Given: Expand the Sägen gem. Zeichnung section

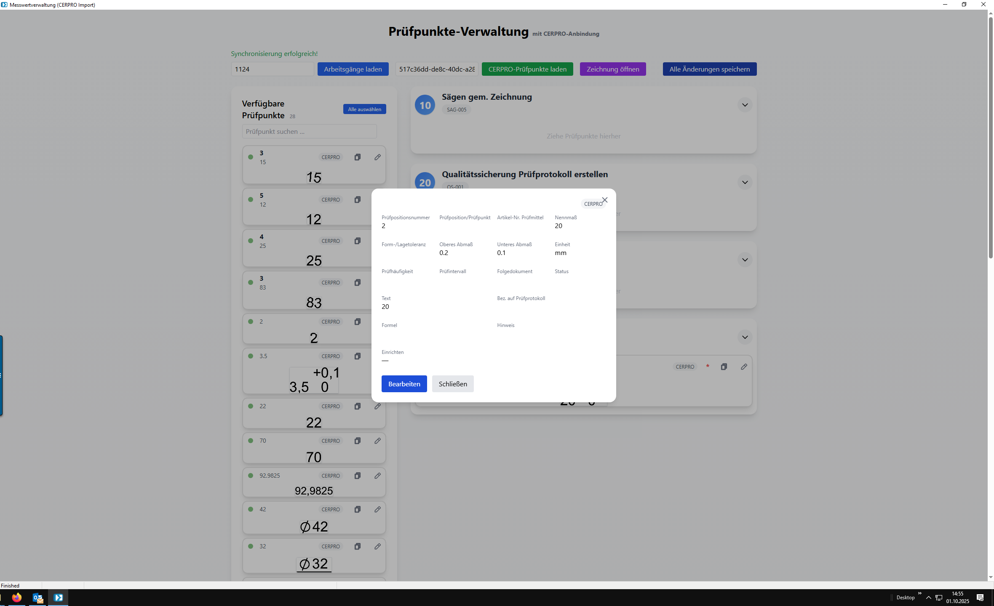Looking at the screenshot, I should tap(745, 105).
